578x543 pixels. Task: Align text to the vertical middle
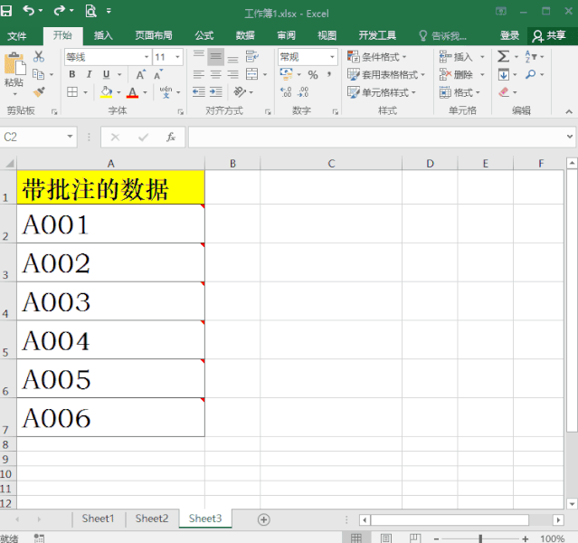(215, 56)
